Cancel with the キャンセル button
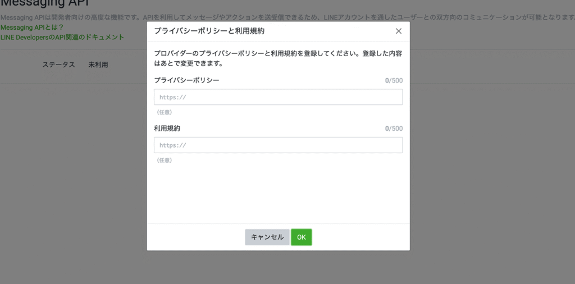The image size is (575, 284). [267, 237]
